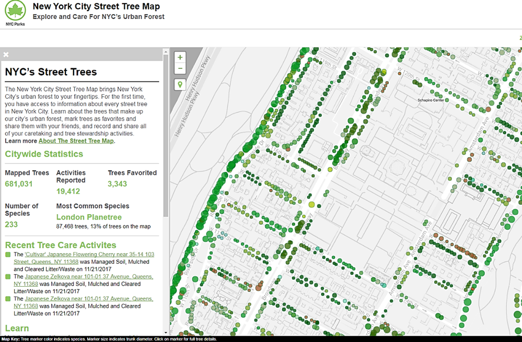Click the locate-me map pin button
The width and height of the screenshot is (522, 342).
180,85
